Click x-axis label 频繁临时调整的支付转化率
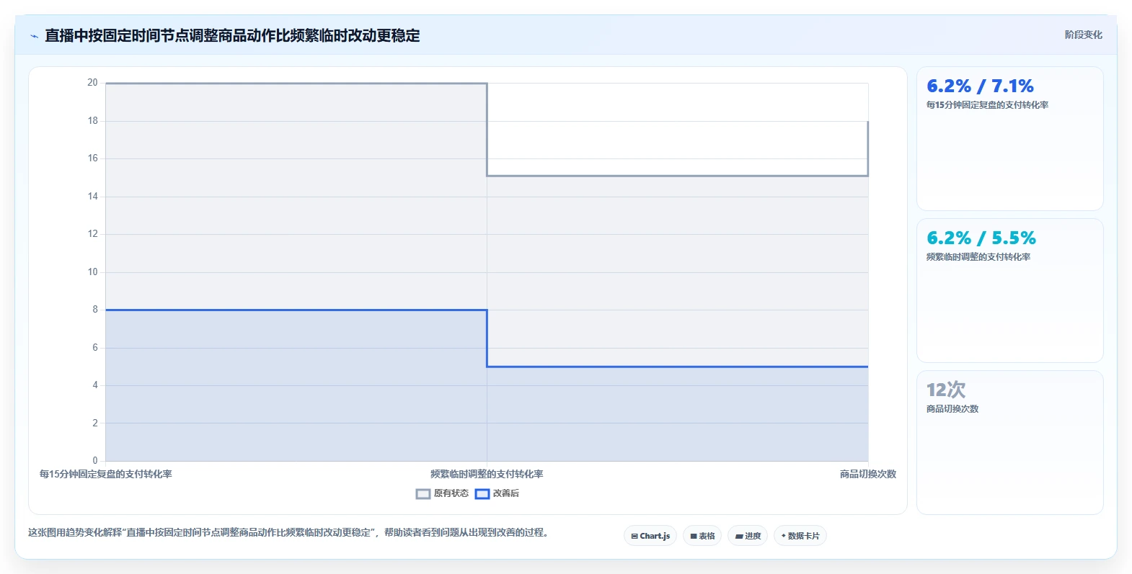 (x=487, y=474)
